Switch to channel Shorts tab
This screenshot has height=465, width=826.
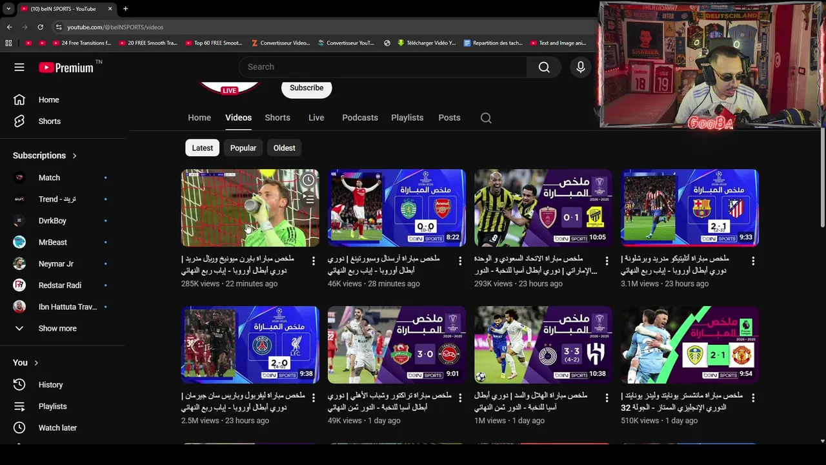[x=277, y=118]
